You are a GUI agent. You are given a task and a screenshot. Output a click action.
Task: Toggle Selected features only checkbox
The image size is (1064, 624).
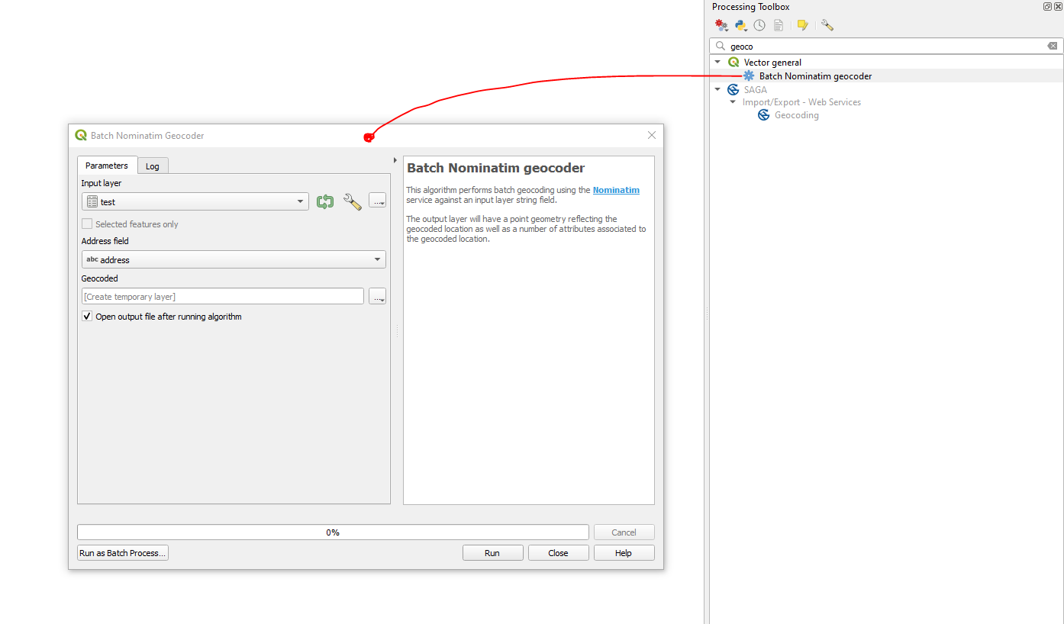click(87, 224)
